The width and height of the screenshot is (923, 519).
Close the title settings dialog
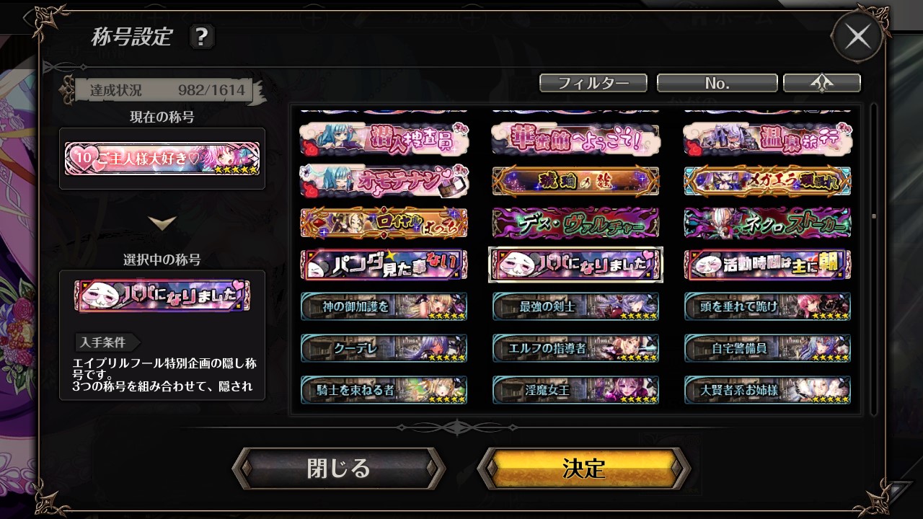[x=857, y=37]
